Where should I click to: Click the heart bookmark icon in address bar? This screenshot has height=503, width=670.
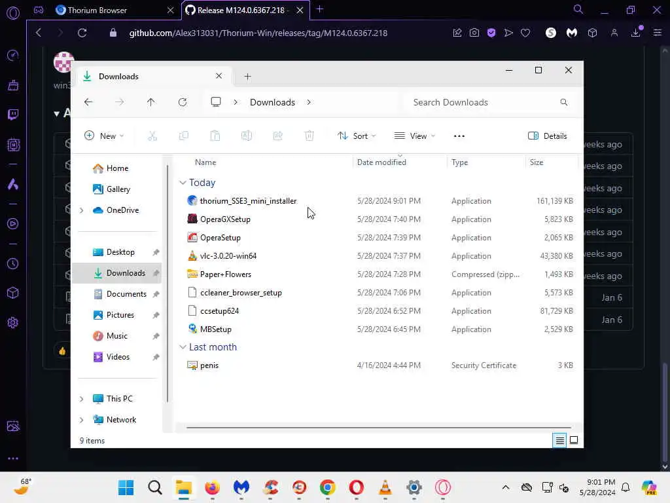(x=525, y=33)
